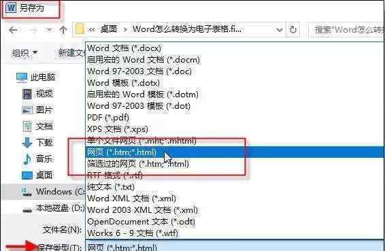
Task: Choose Word 2003 XML 文档 (*.xml)
Action: (235, 210)
